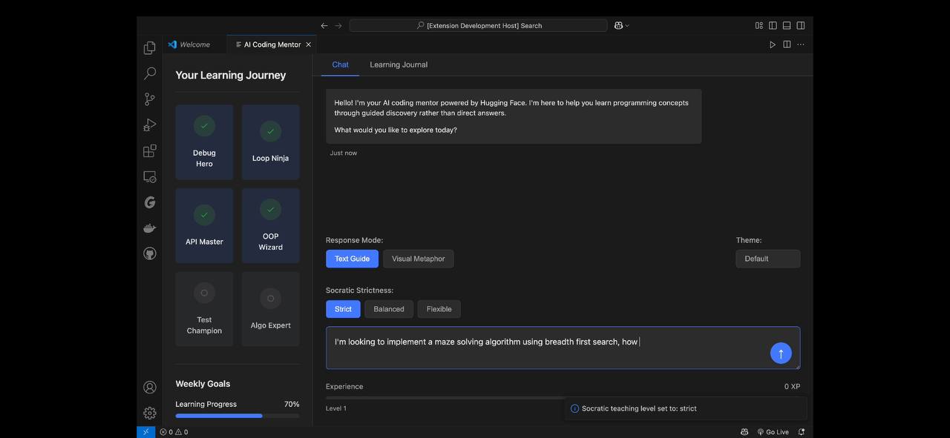Toggle Panel layout icon

pyautogui.click(x=787, y=25)
